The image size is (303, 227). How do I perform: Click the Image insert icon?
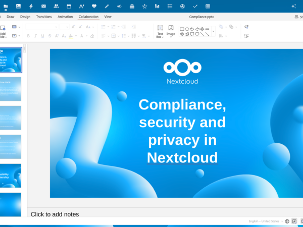point(171,31)
